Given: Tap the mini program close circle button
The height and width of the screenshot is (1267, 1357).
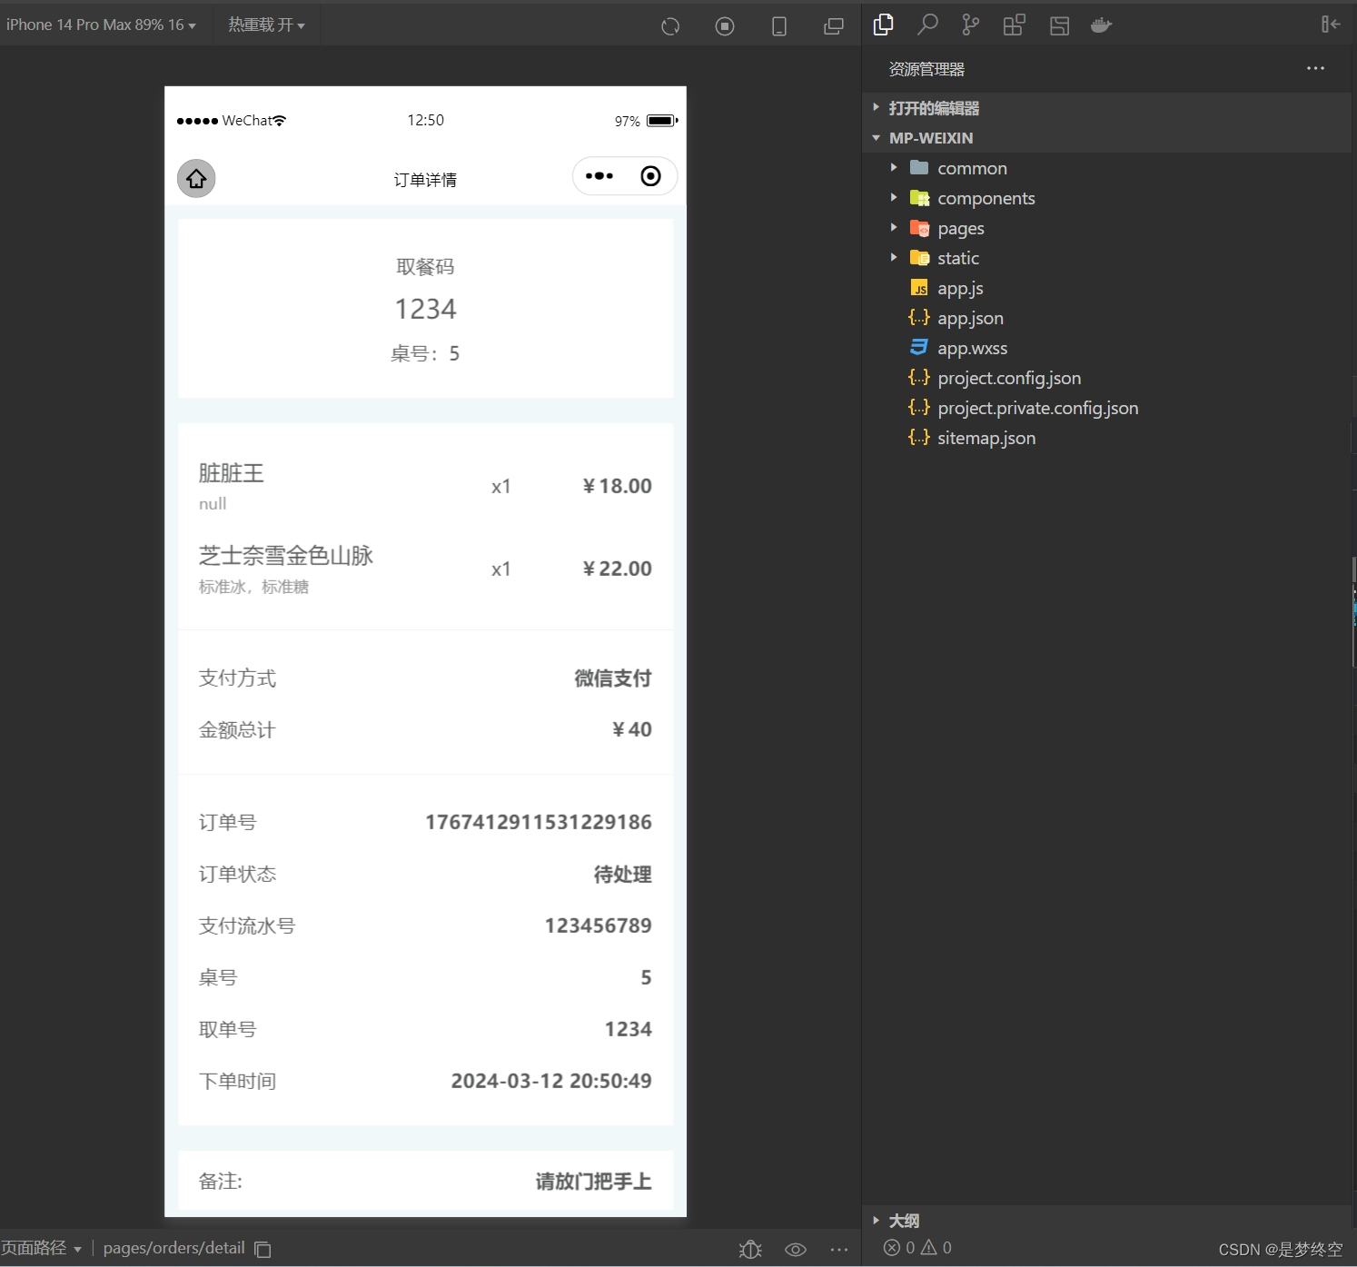Looking at the screenshot, I should [x=651, y=176].
